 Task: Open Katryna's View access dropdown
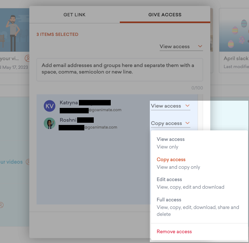click(x=170, y=106)
